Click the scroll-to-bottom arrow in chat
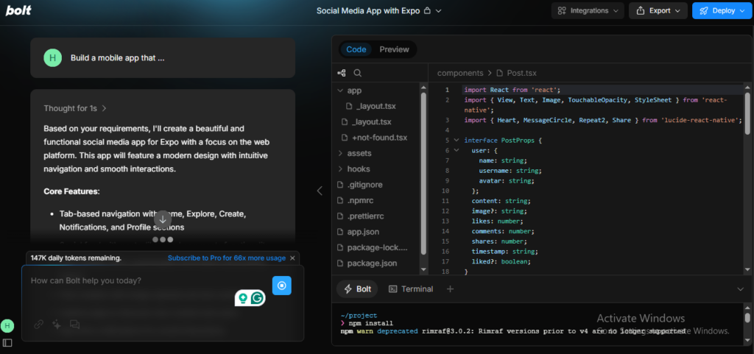 coord(163,219)
